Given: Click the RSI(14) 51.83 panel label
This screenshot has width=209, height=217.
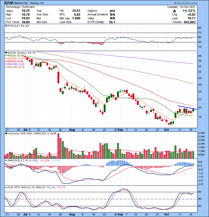Looking at the screenshot, I should pos(18,26).
